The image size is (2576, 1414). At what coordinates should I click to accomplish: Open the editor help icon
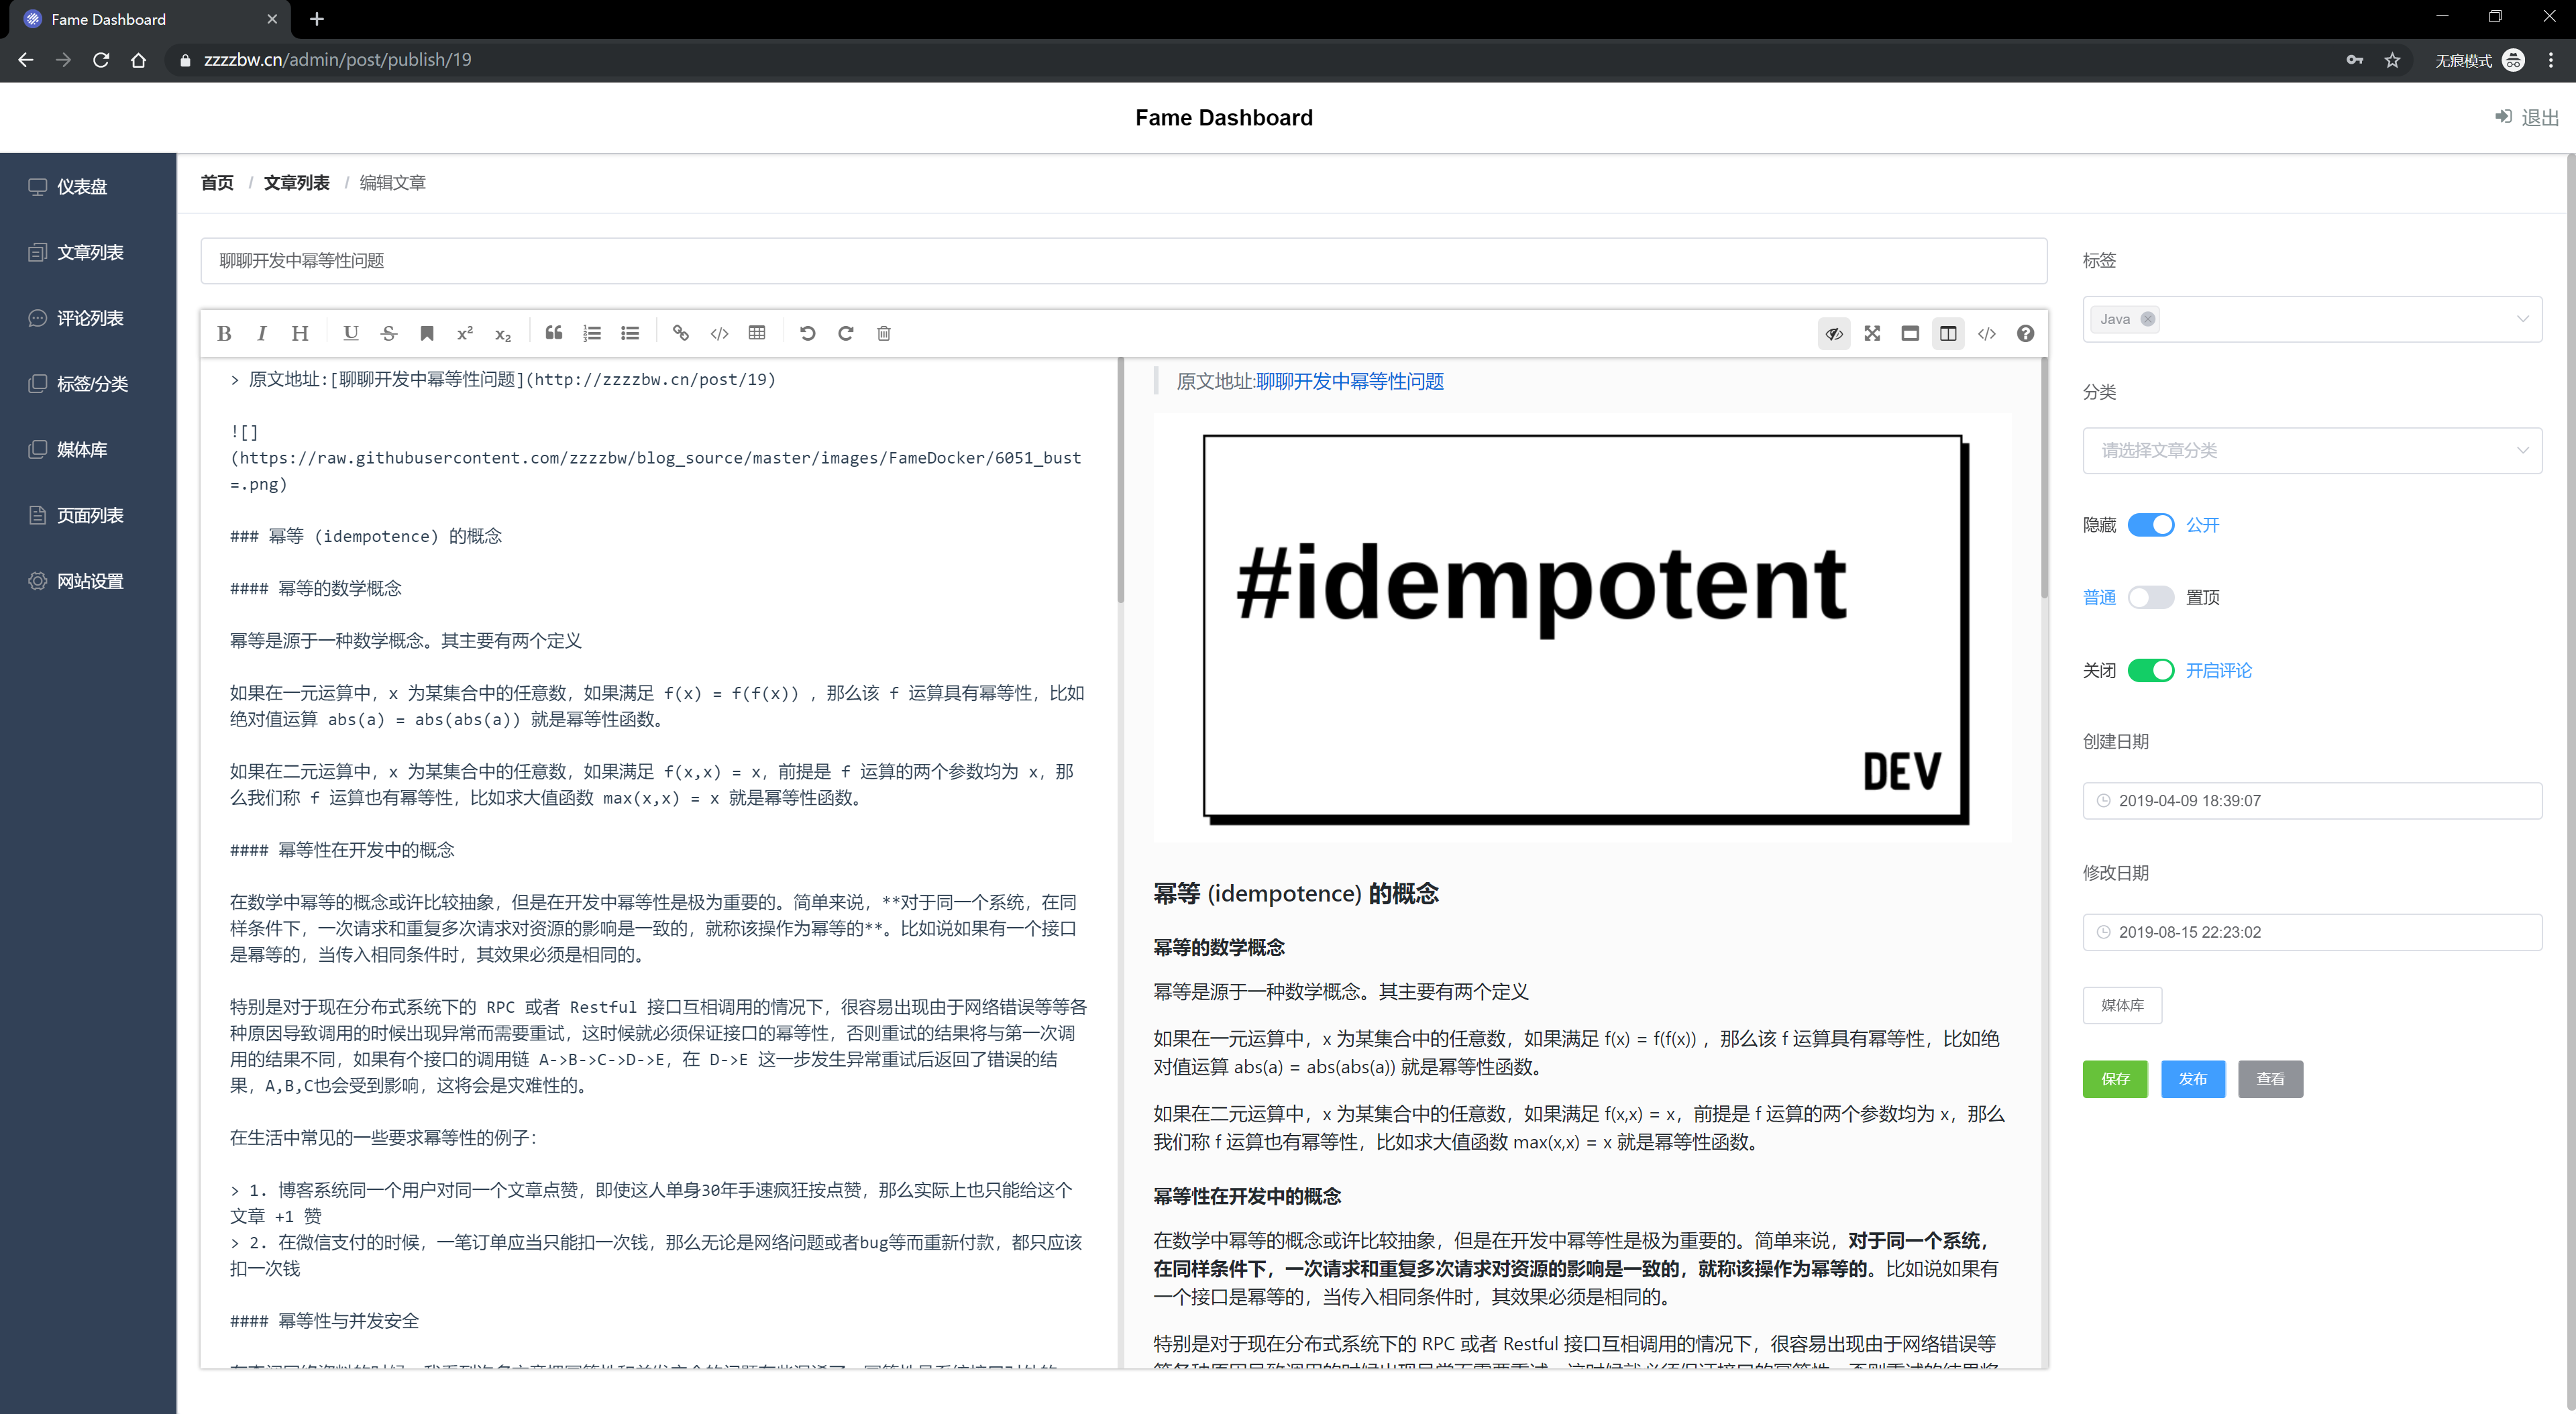[x=2025, y=333]
